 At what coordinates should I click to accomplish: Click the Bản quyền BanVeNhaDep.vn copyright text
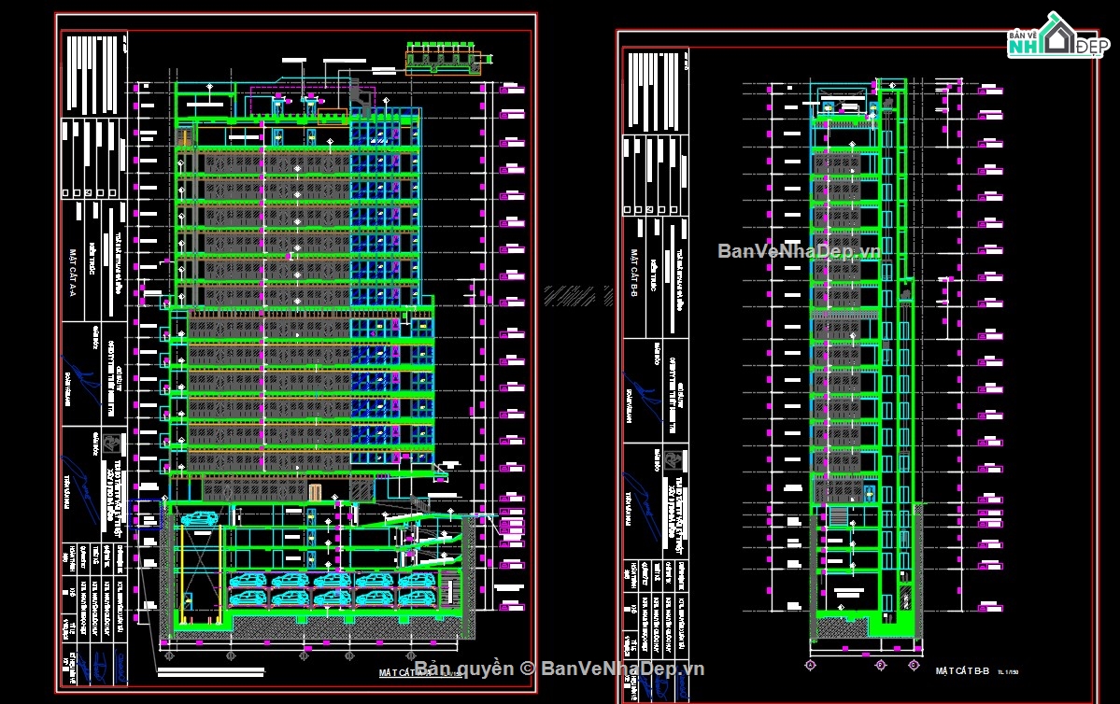(x=558, y=668)
